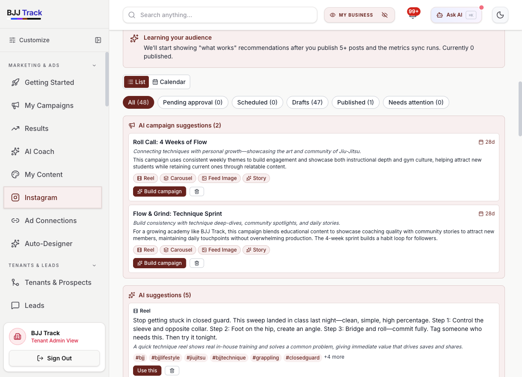This screenshot has height=377, width=522.
Task: Click the Story tag on Flow & Grind
Action: [256, 250]
